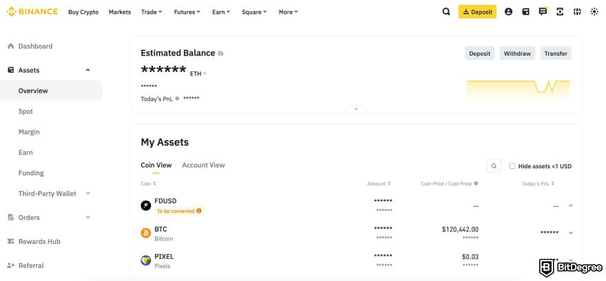Open the chat messages icon

click(x=543, y=12)
